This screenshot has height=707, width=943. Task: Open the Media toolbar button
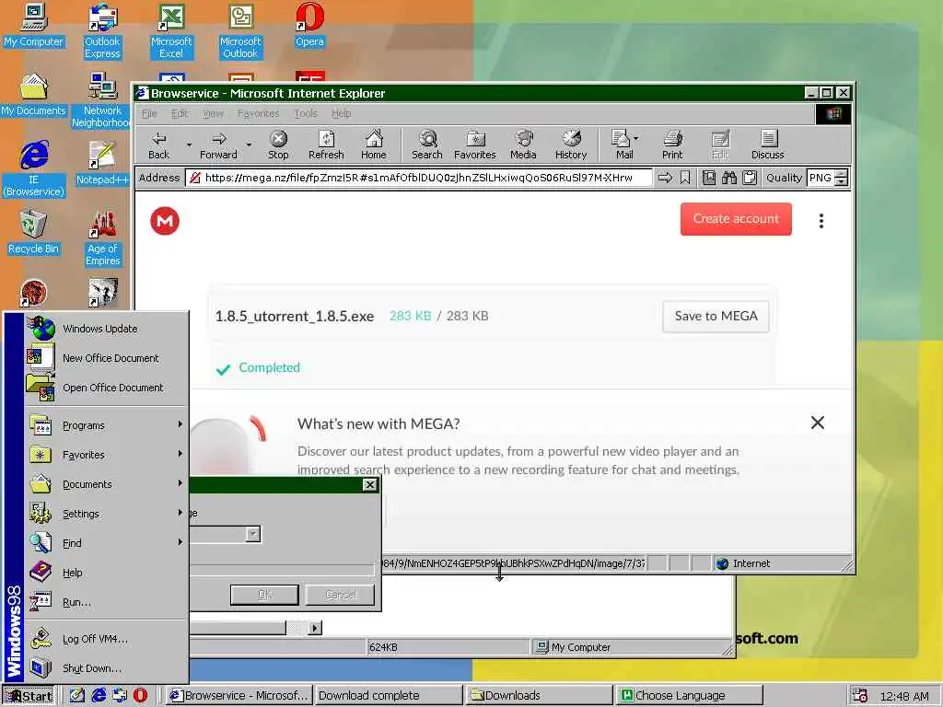tap(523, 145)
